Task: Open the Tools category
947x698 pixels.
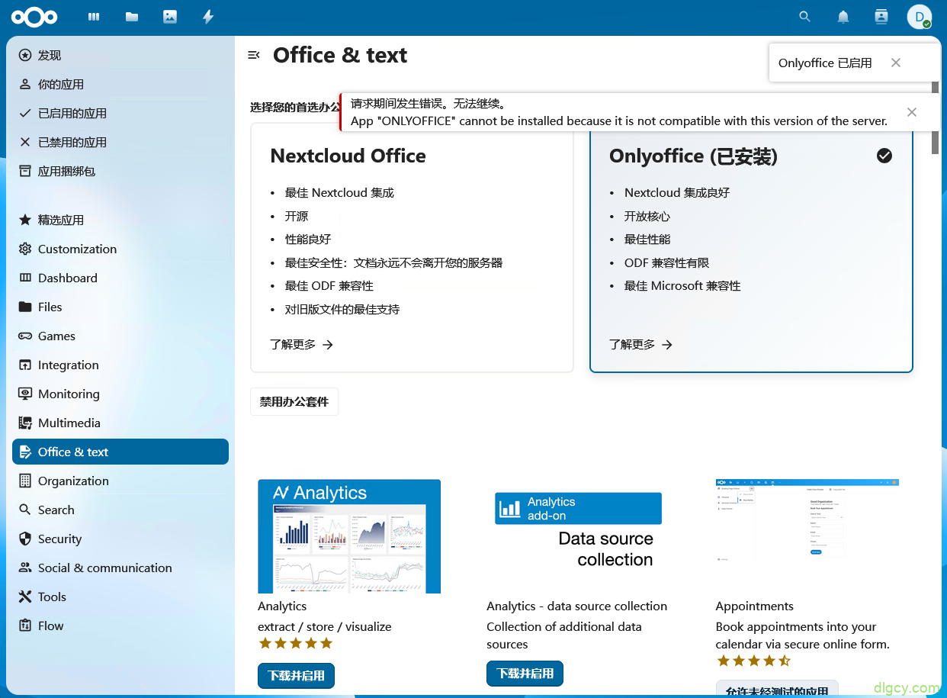Action: [120, 597]
